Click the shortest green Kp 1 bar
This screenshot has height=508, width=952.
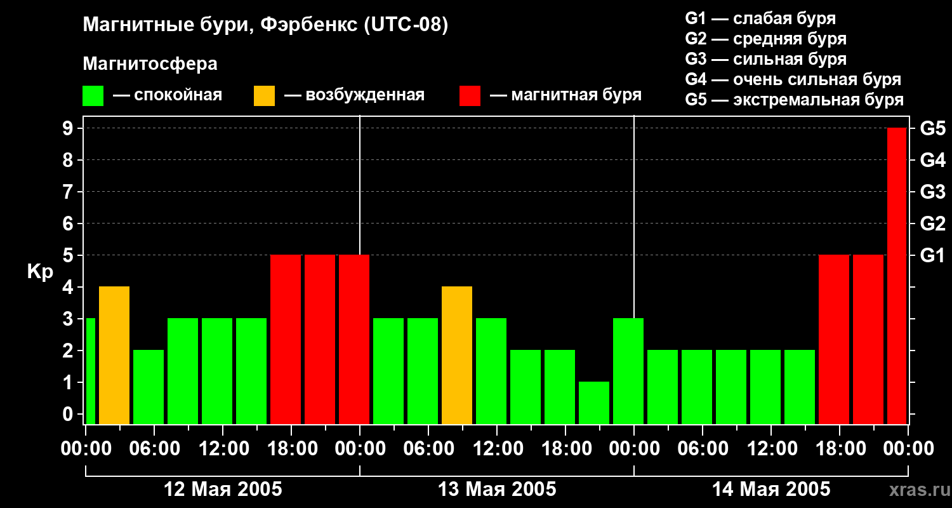(594, 403)
